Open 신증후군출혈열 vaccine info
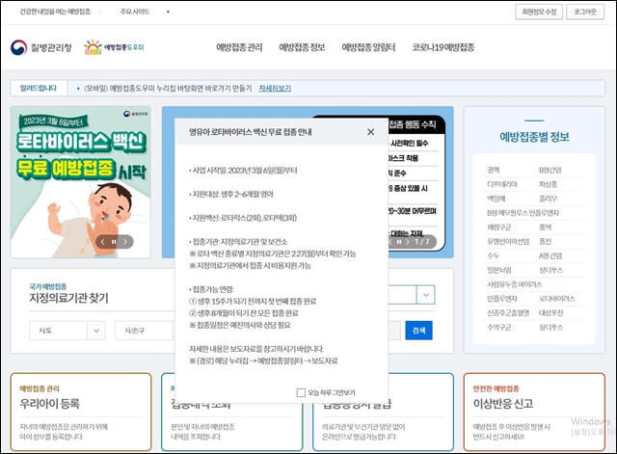This screenshot has width=617, height=454. pyautogui.click(x=508, y=312)
